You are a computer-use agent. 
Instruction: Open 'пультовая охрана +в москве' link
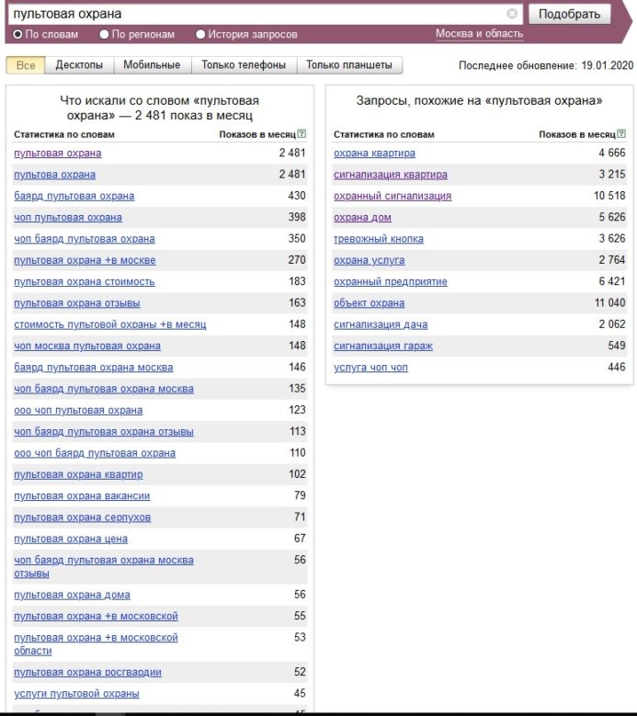coord(85,260)
